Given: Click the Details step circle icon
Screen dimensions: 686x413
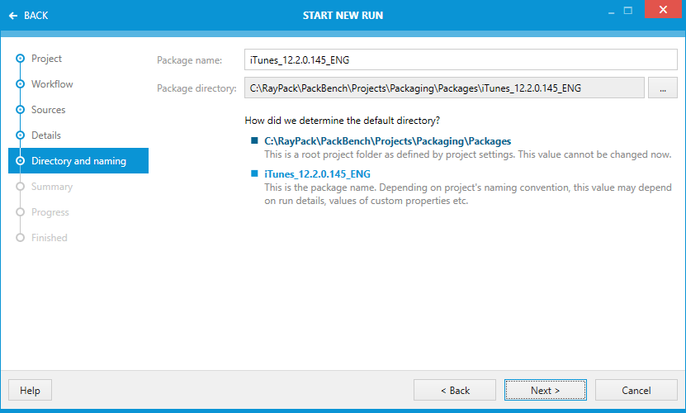Looking at the screenshot, I should point(20,135).
